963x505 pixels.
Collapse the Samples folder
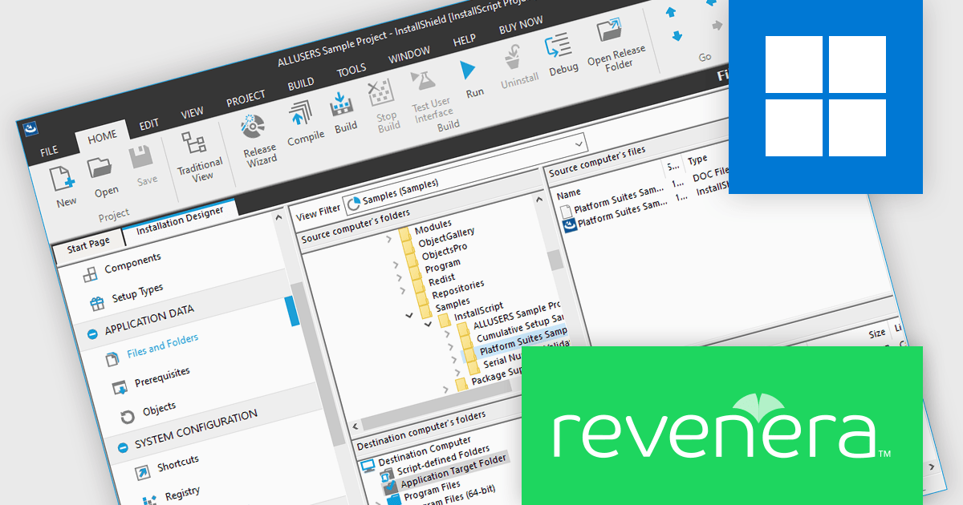tap(410, 314)
